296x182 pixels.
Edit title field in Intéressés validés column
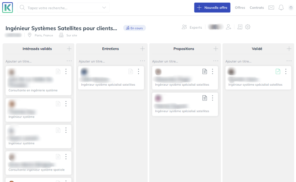pos(18,61)
